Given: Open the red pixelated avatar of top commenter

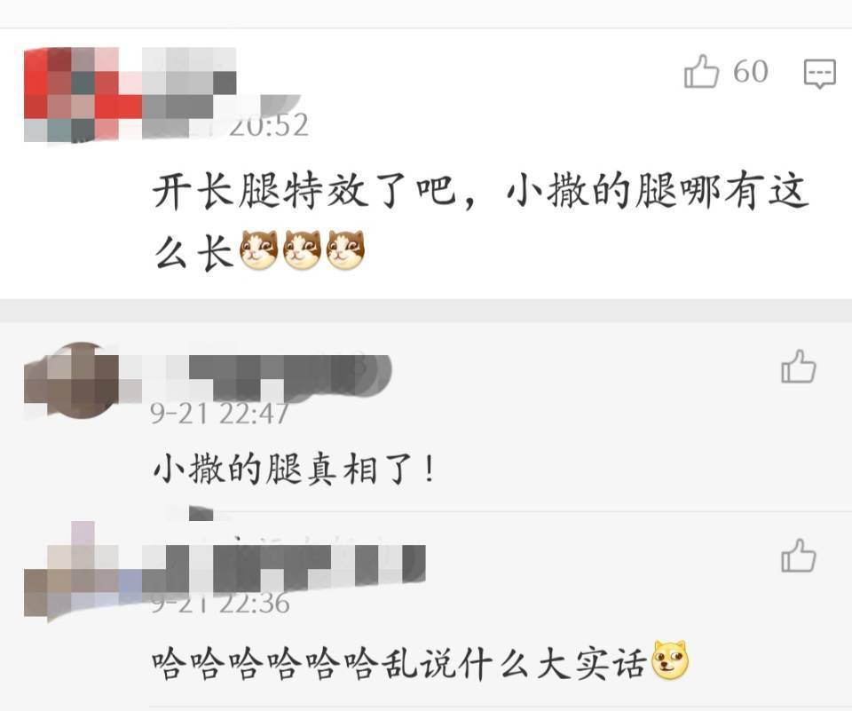Looking at the screenshot, I should click(71, 95).
